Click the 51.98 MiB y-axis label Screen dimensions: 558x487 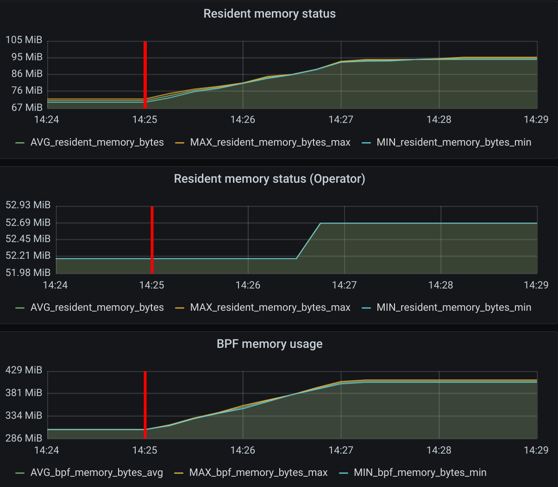point(28,272)
